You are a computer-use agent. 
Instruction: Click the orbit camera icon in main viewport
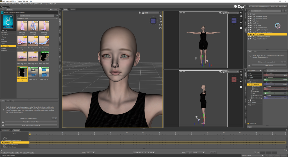pyautogui.click(x=161, y=16)
